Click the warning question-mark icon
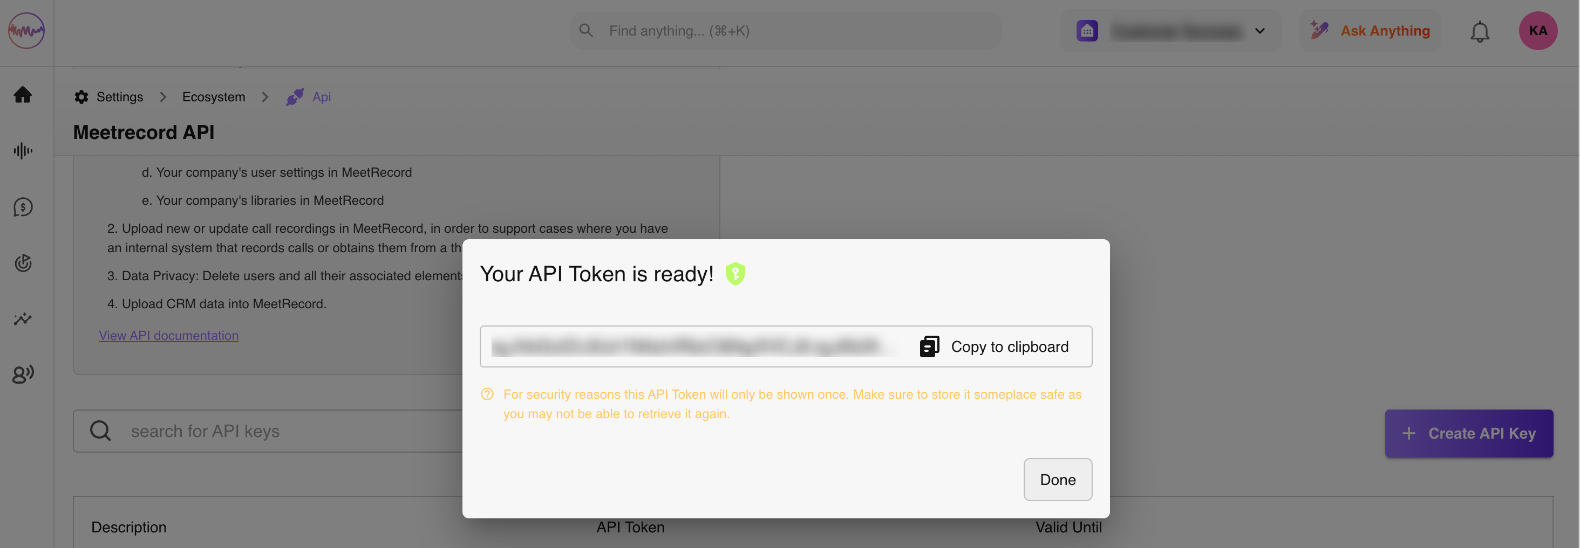Screen dimensions: 1580x548 point(487,394)
